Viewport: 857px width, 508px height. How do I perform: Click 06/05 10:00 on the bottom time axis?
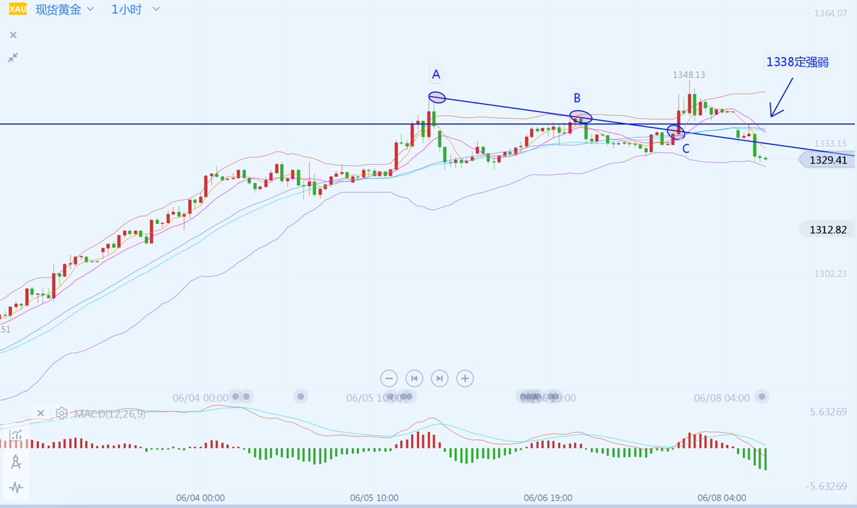point(374,498)
